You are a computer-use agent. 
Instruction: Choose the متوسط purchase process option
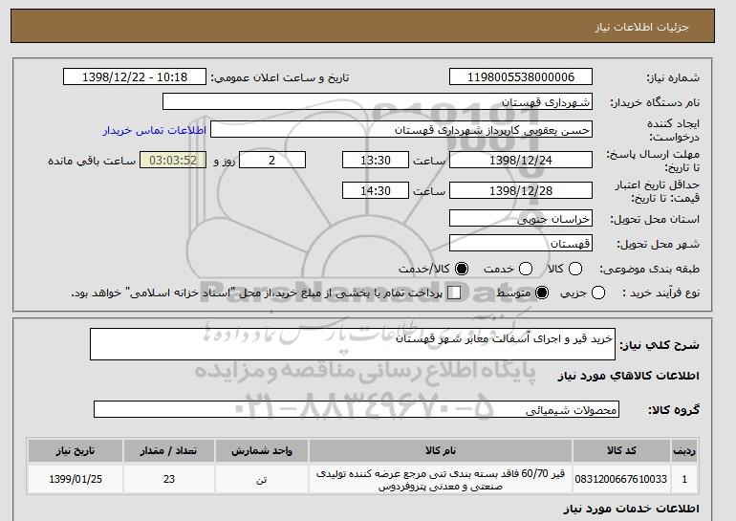point(542,293)
